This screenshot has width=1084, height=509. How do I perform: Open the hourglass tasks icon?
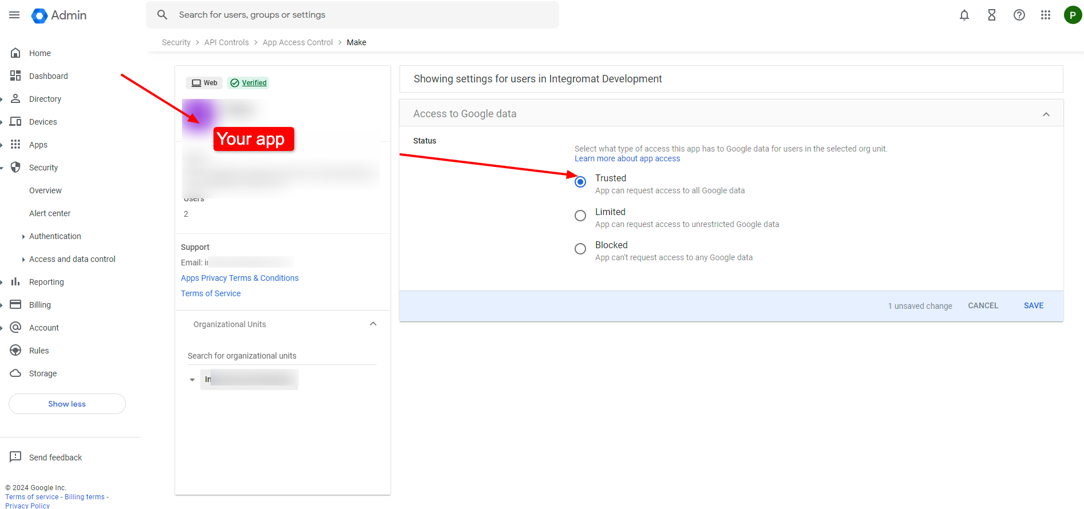[991, 15]
